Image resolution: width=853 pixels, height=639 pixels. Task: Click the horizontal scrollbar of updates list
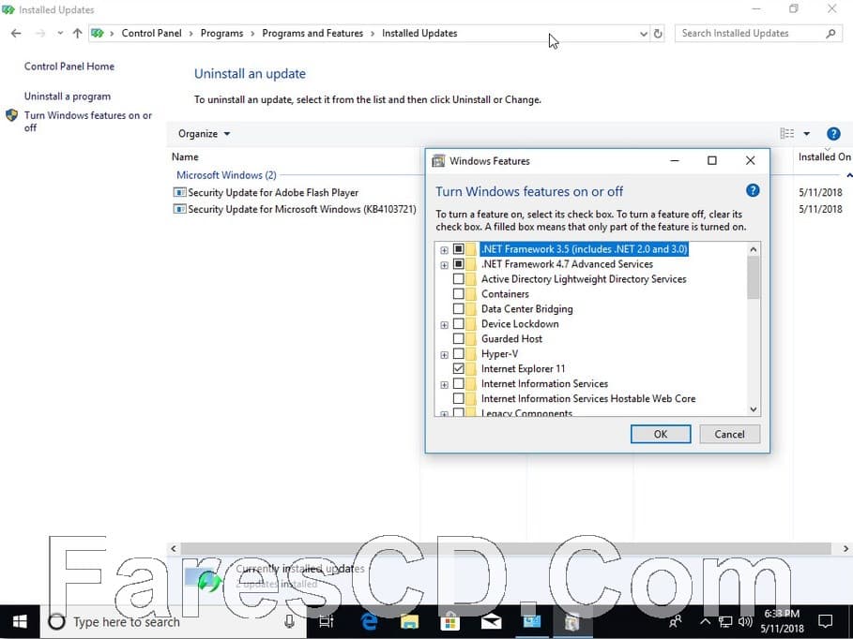coord(506,549)
